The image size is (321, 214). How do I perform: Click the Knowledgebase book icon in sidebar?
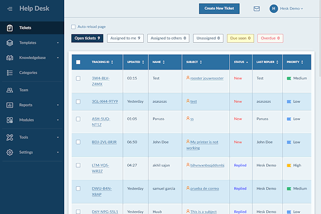(10, 57)
